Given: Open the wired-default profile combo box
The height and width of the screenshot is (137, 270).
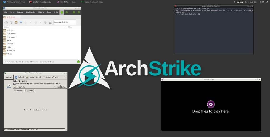Looking at the screenshot, I should 35,87.
